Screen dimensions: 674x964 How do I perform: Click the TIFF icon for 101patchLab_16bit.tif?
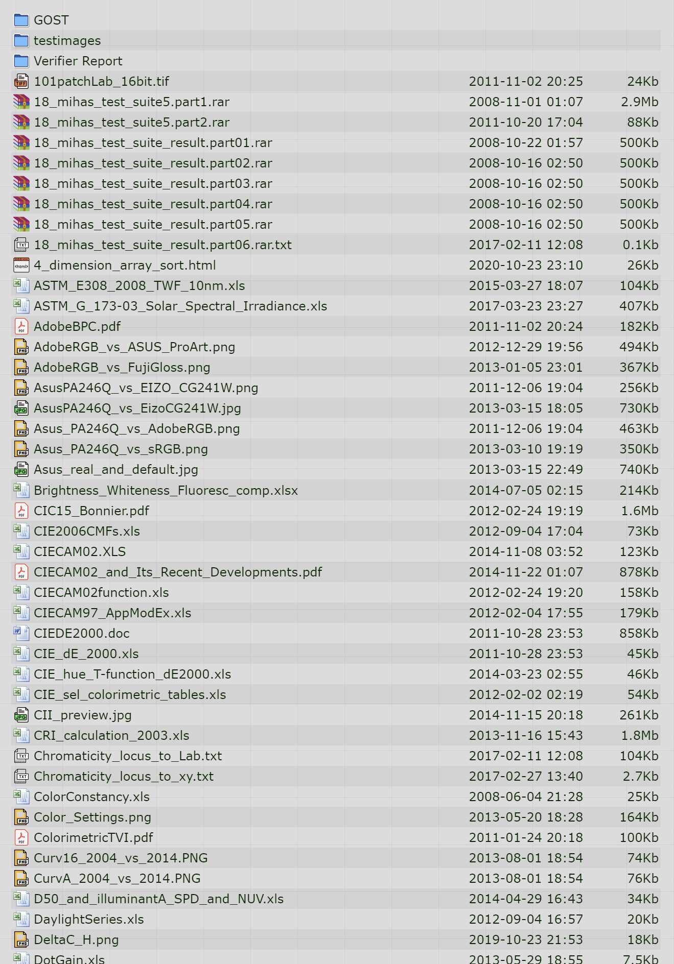click(21, 81)
